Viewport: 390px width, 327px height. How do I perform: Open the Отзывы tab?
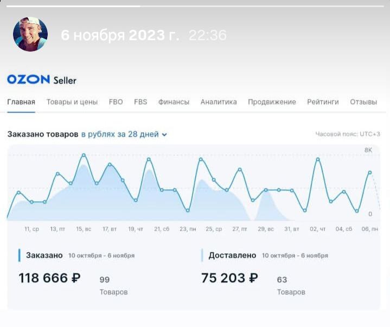(363, 102)
